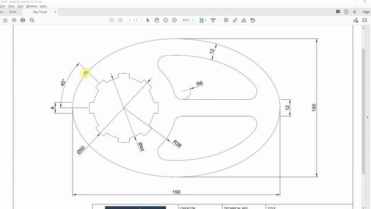The width and height of the screenshot is (371, 209).
Task: Bookmark file with the star icon
Action: coord(5,20)
